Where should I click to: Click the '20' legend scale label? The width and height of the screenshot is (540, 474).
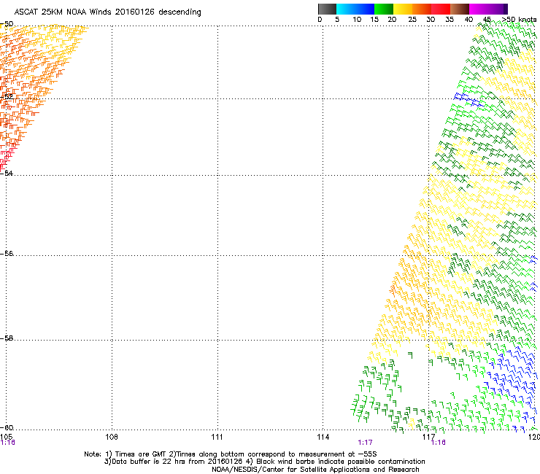(x=392, y=20)
